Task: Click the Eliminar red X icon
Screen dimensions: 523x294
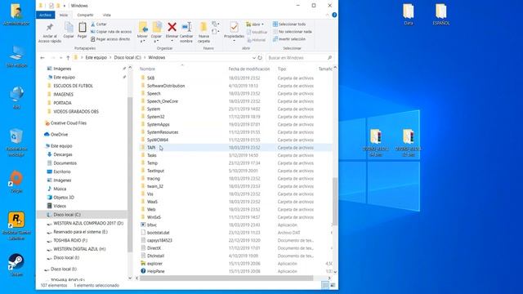Action: click(x=172, y=27)
